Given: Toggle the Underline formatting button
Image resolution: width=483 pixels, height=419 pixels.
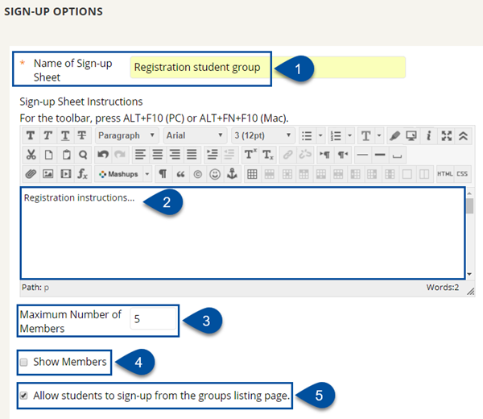Looking at the screenshot, I should tap(65, 135).
